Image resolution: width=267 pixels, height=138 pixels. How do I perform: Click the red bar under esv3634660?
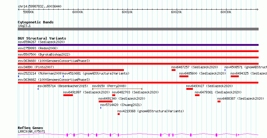tap(138, 64)
